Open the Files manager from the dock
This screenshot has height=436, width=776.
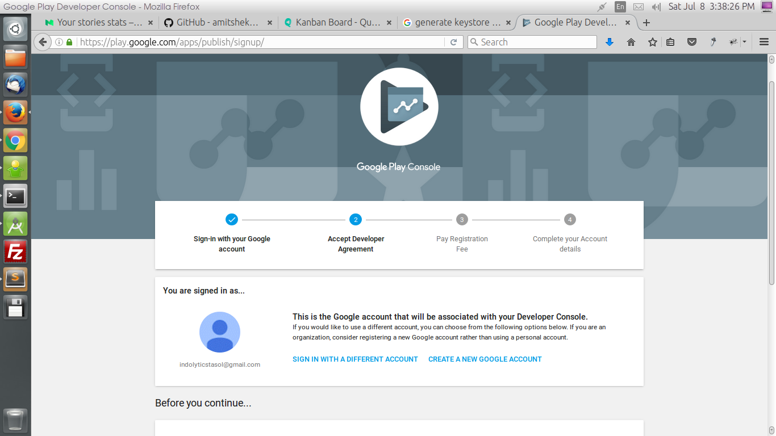15,57
